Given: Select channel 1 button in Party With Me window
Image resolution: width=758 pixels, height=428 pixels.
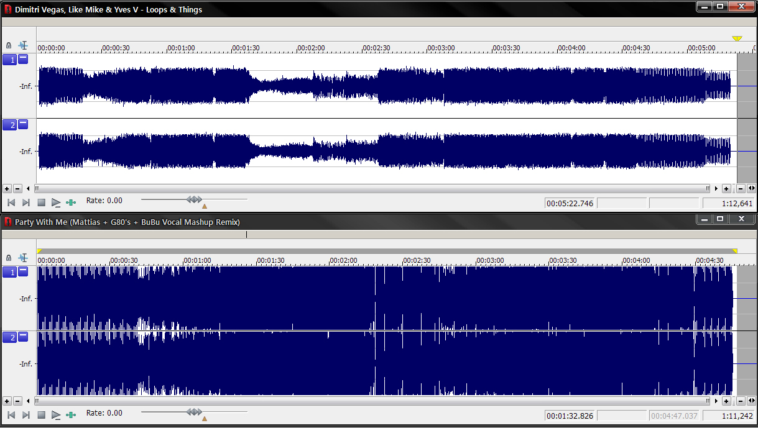Looking at the screenshot, I should pyautogui.click(x=9, y=272).
